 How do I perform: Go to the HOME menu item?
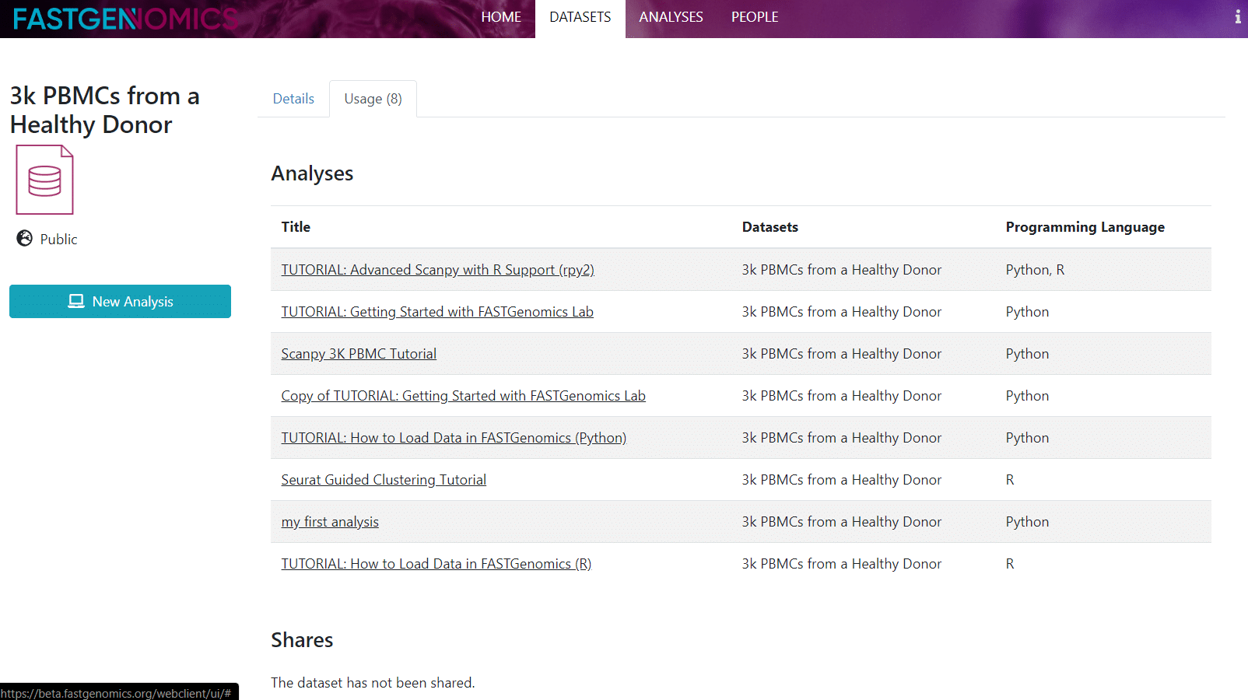coord(501,17)
